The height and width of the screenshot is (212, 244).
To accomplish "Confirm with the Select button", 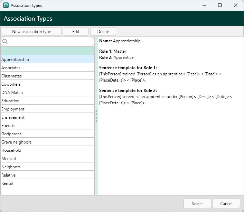I will click(197, 203).
